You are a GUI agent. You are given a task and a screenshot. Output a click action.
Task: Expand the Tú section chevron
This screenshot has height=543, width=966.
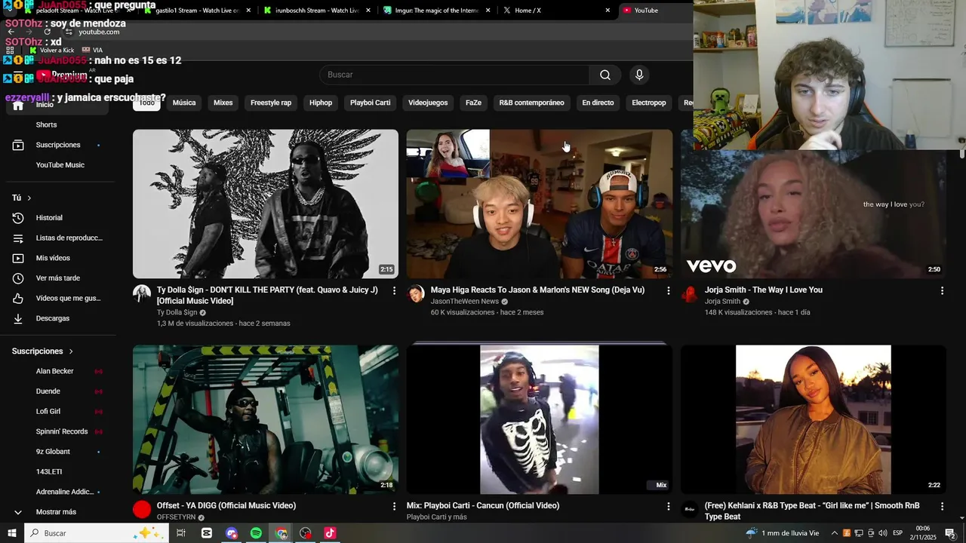(x=29, y=198)
